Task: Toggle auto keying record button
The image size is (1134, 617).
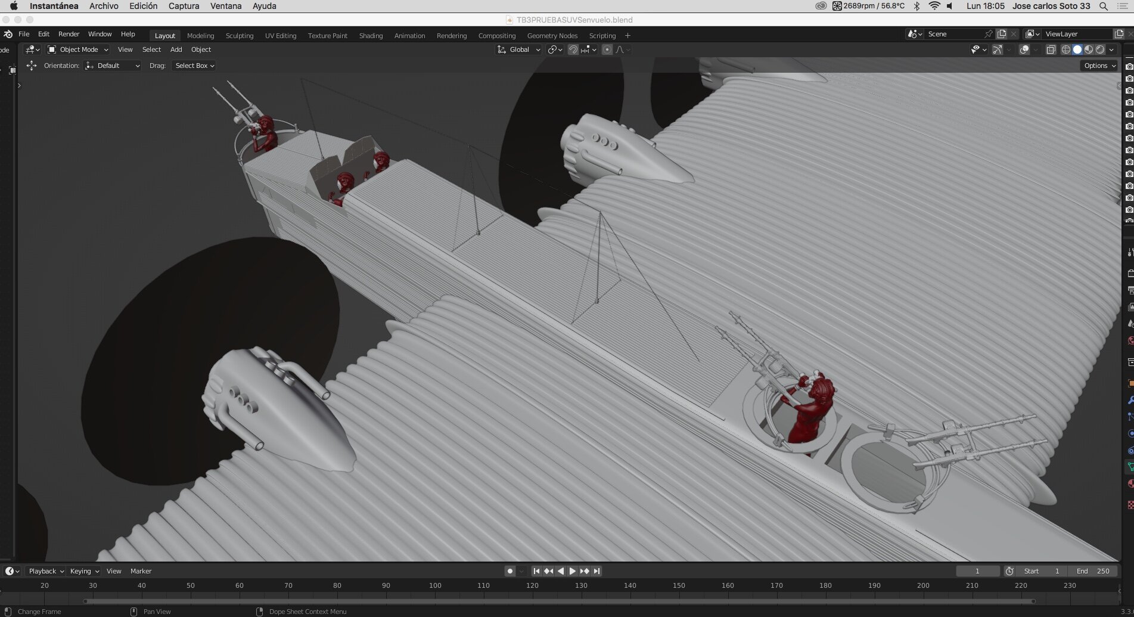Action: [x=509, y=571]
